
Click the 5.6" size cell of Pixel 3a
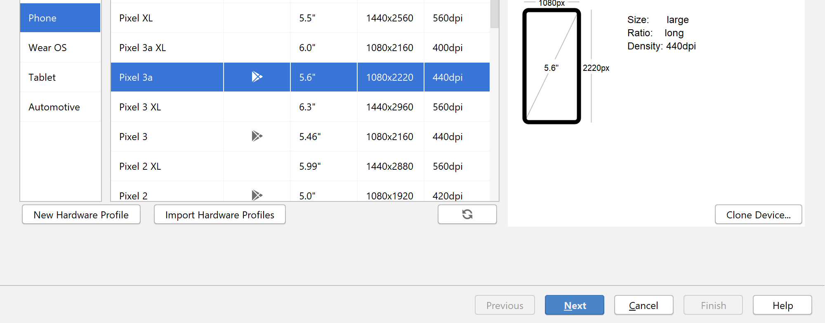(x=324, y=77)
